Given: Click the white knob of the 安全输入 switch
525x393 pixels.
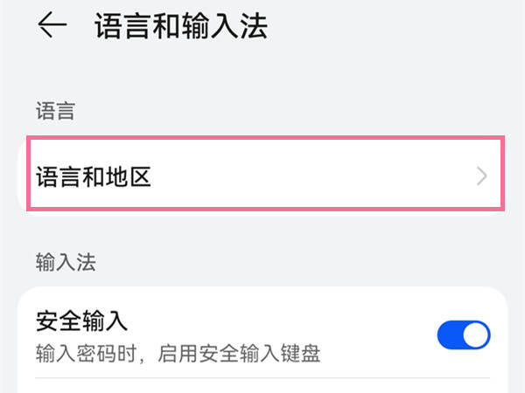Looking at the screenshot, I should pyautogui.click(x=476, y=334).
